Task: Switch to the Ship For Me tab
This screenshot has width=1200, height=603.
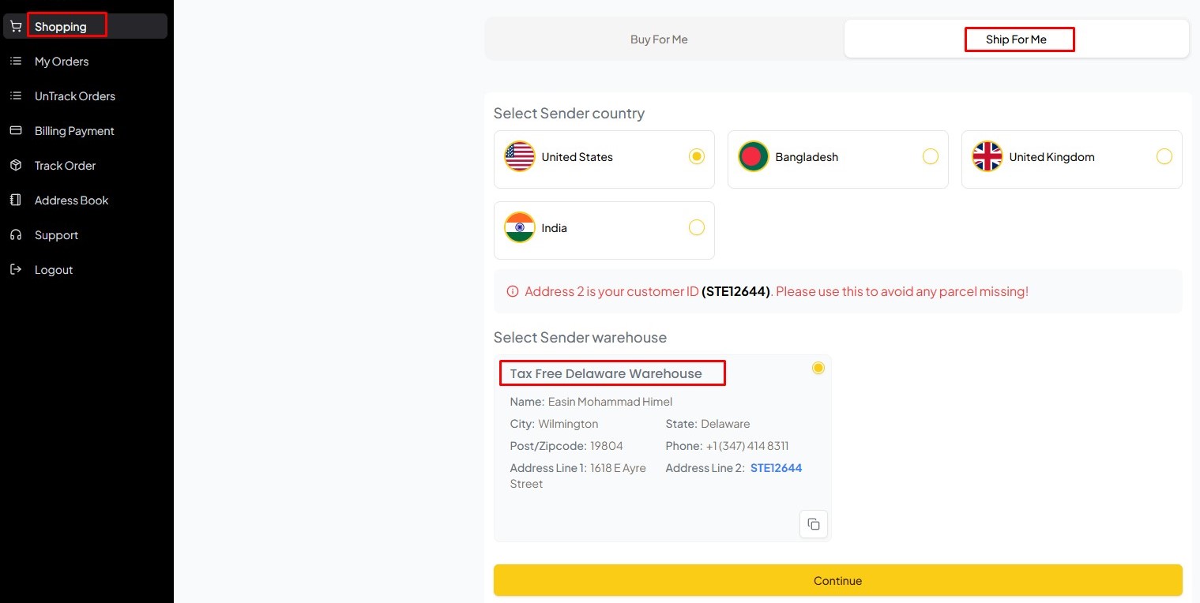Action: pyautogui.click(x=1016, y=39)
